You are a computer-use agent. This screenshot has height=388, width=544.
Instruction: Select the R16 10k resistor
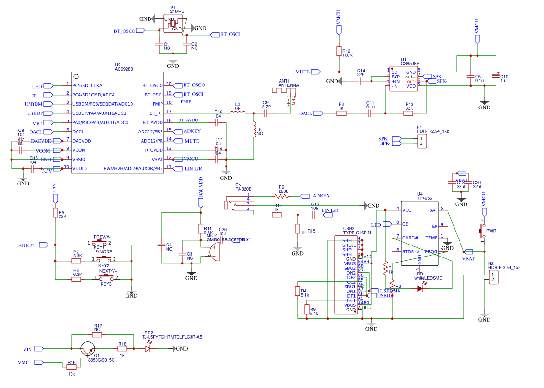coord(72,367)
